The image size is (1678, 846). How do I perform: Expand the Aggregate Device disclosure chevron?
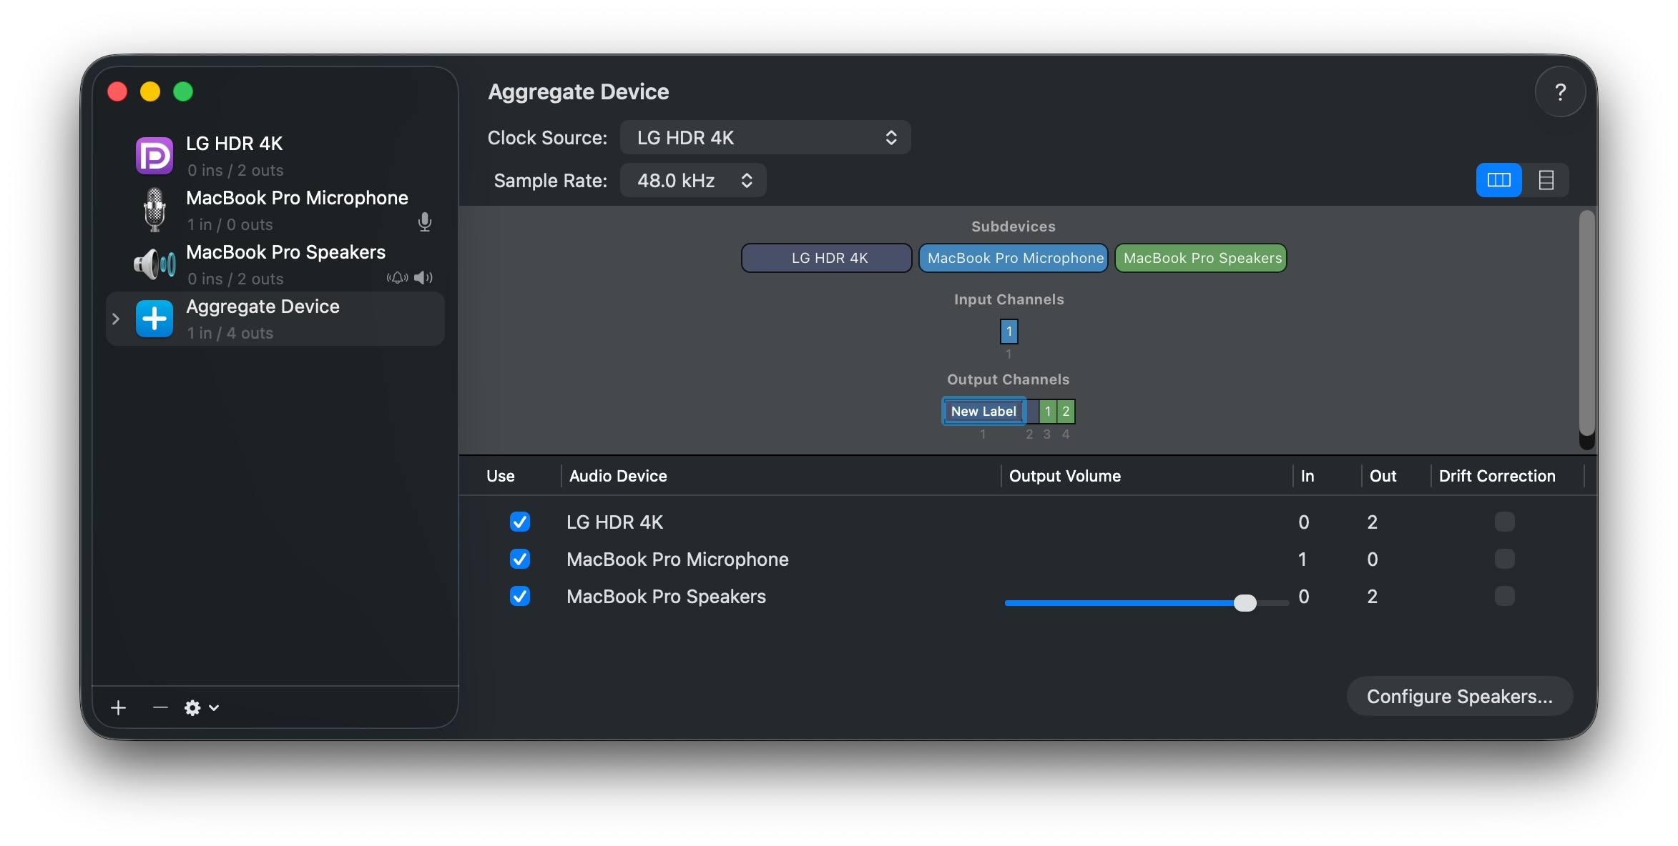[116, 319]
